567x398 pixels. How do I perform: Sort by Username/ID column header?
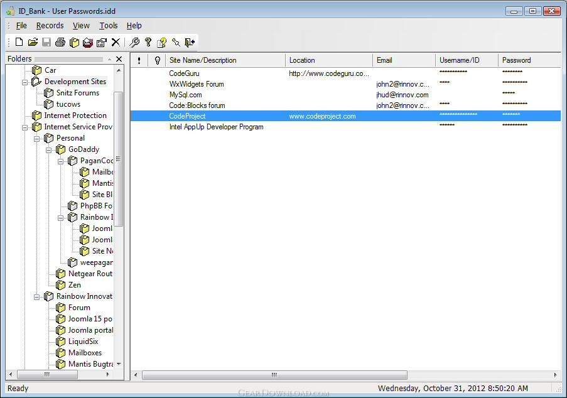[x=467, y=60]
